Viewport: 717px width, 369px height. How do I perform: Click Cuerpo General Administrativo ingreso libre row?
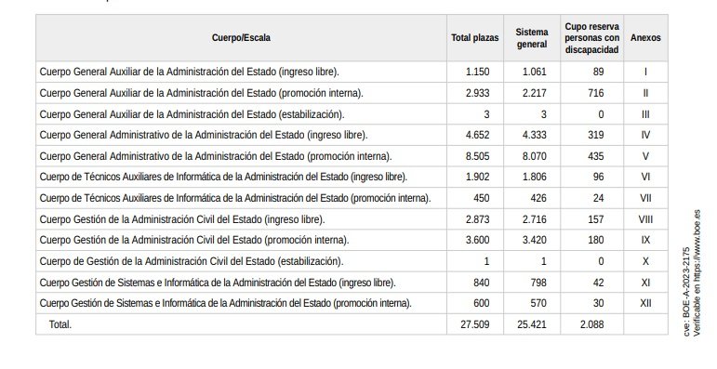point(204,136)
